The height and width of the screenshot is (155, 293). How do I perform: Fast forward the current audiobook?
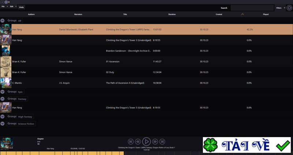[x=155, y=142]
